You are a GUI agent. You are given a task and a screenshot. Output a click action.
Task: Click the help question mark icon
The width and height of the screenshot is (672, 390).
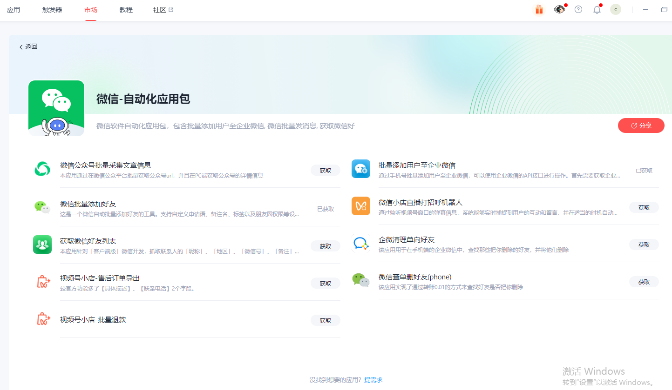coord(578,9)
